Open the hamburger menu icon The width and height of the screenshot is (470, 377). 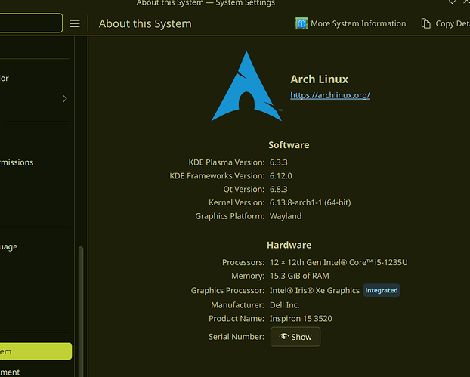pos(75,23)
